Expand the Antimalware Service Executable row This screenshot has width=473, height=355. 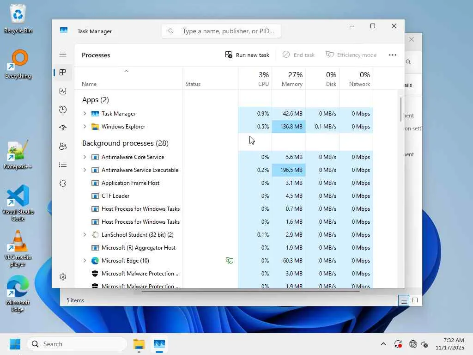(85, 170)
